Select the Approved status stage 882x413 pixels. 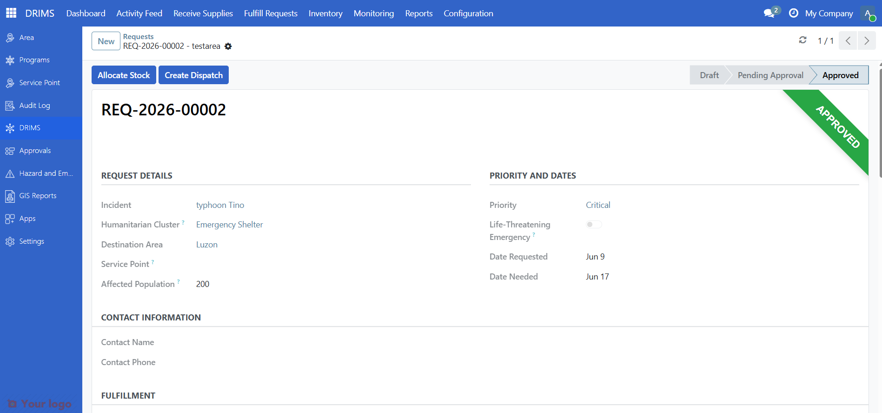(x=840, y=75)
